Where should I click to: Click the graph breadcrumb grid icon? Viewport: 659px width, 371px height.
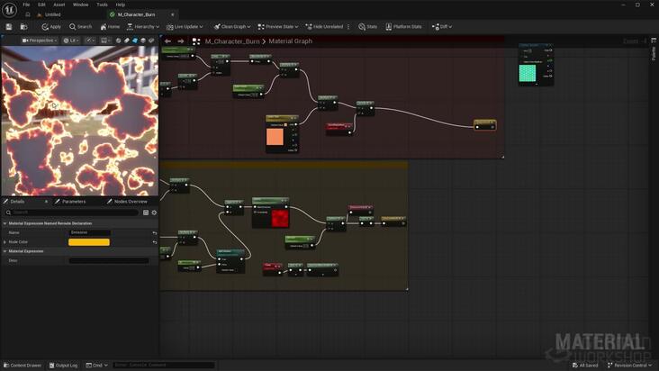[x=196, y=41]
